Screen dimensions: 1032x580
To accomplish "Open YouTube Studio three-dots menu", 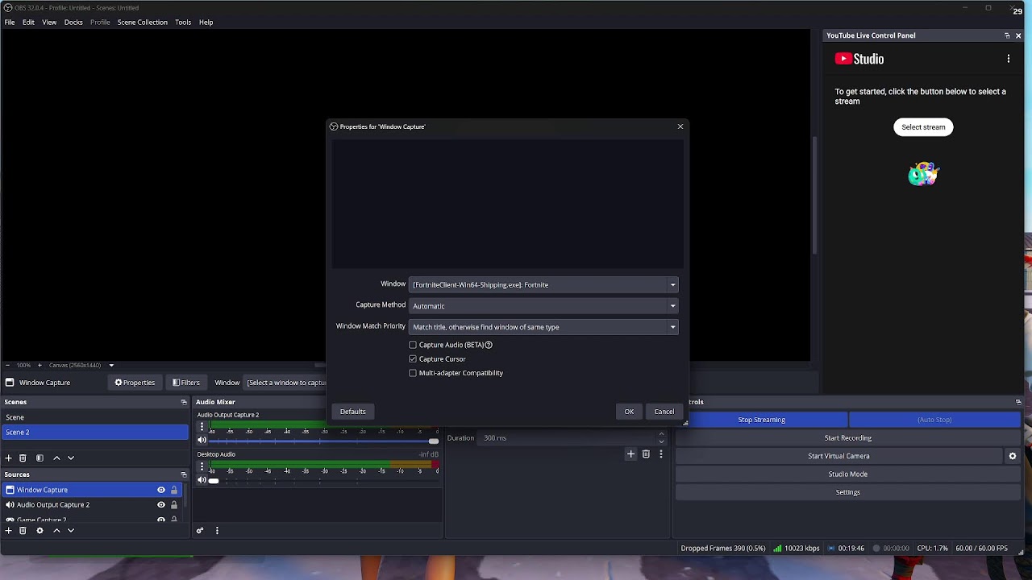I will (1008, 59).
